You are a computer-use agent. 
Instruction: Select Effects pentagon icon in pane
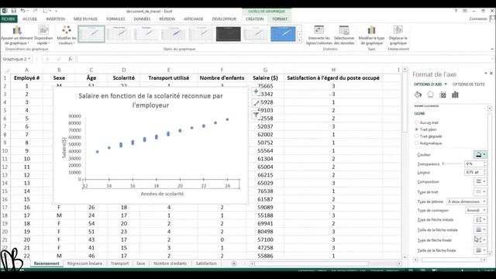(x=430, y=95)
